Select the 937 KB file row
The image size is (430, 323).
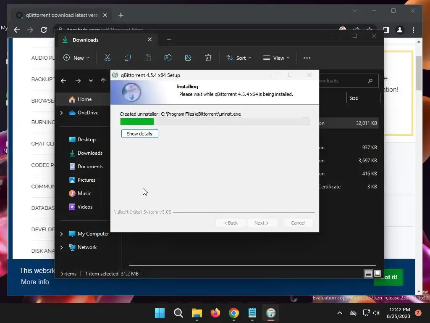click(349, 148)
